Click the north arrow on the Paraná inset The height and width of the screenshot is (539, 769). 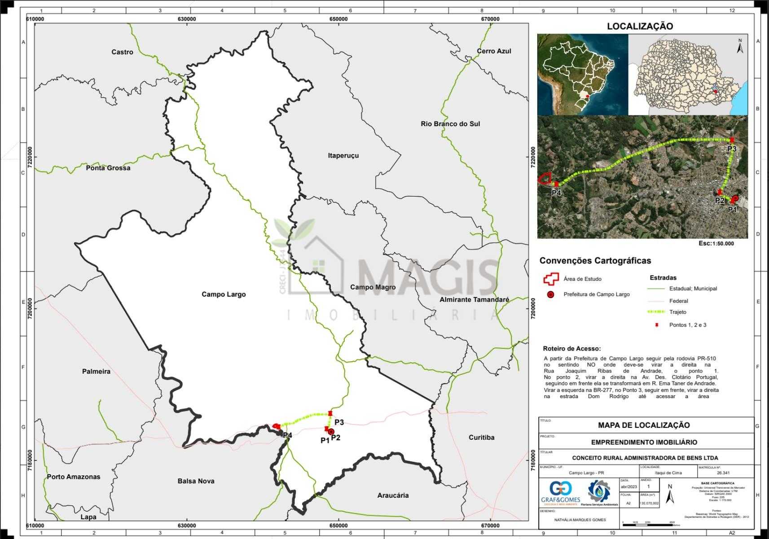coord(740,47)
